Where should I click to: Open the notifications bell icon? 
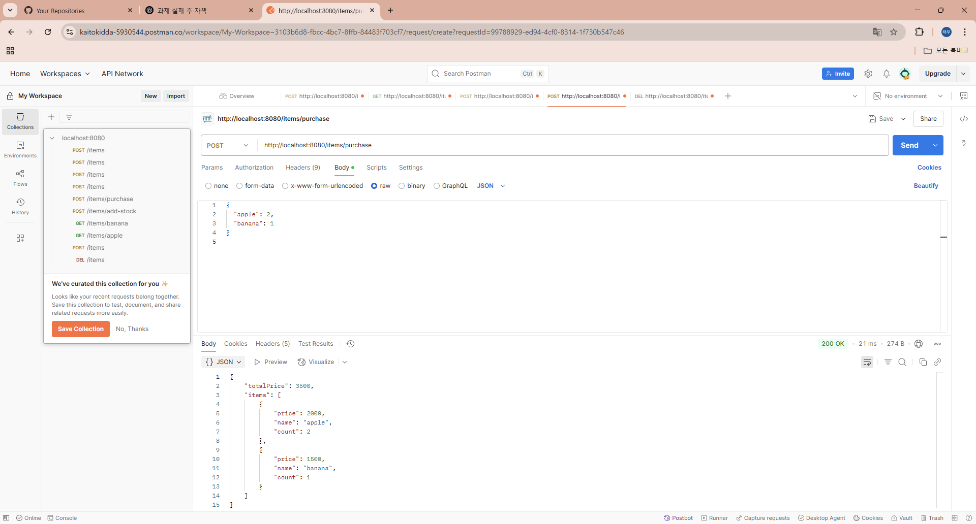pyautogui.click(x=887, y=74)
